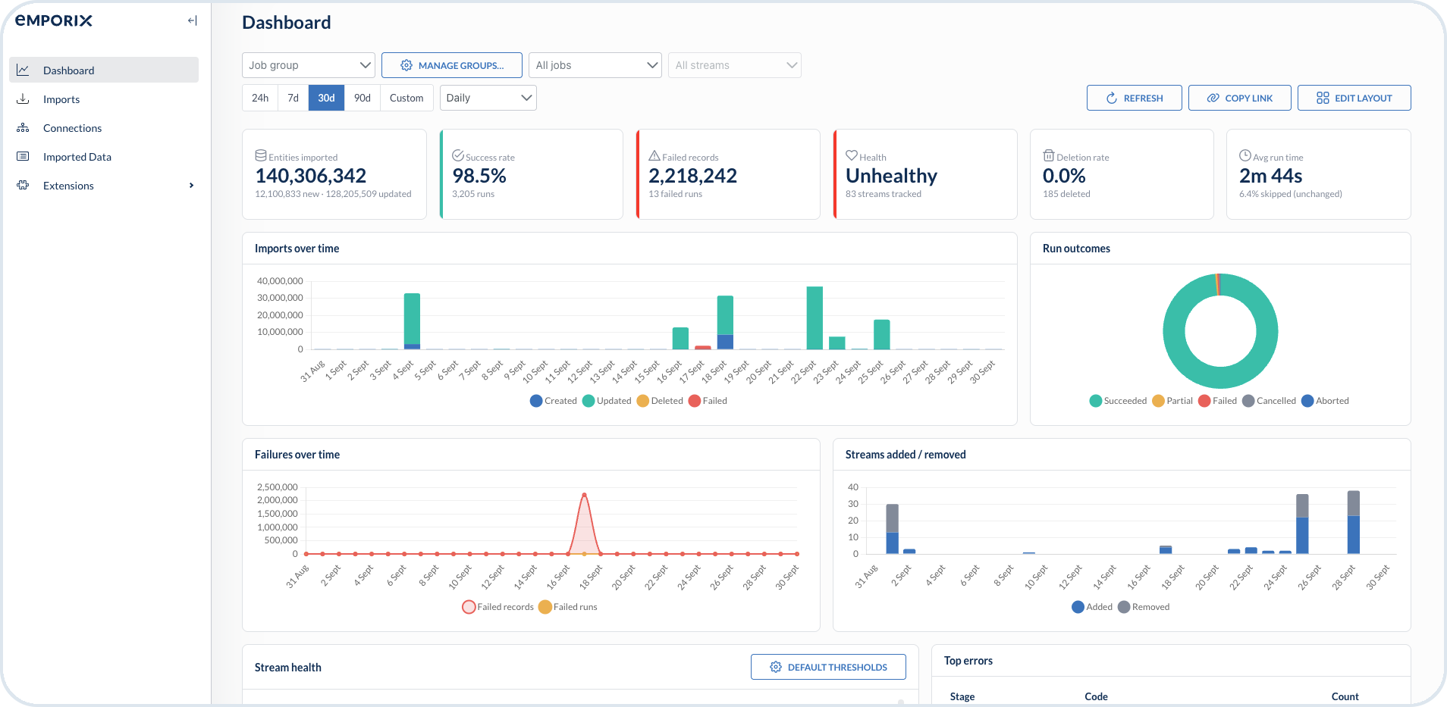The image size is (1447, 707).
Task: Click the Avg run time clock icon
Action: tap(1245, 155)
